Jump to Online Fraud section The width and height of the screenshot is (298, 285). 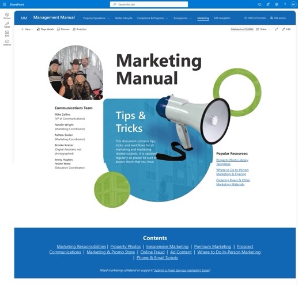pos(152,252)
